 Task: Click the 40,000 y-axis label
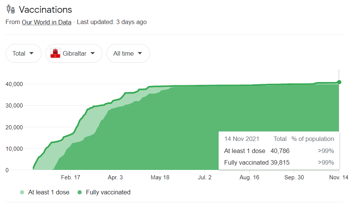14,84
